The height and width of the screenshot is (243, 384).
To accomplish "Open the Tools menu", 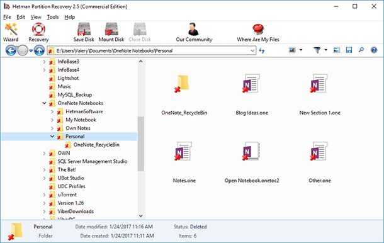I will pos(53,17).
